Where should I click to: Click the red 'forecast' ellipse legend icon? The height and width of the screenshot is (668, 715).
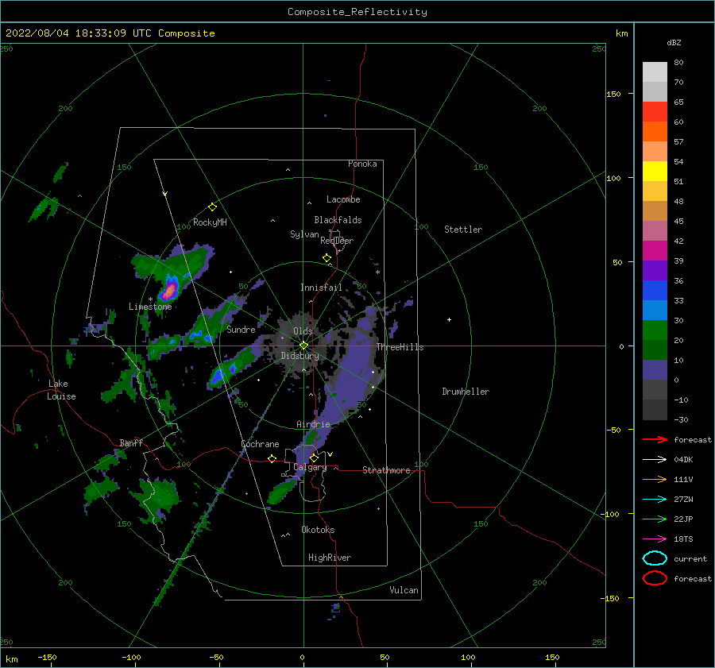pos(655,578)
